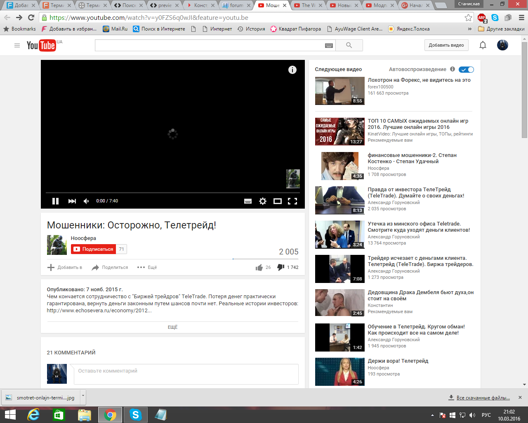The image size is (528, 423).
Task: Click the search magnifier button
Action: pyautogui.click(x=349, y=45)
